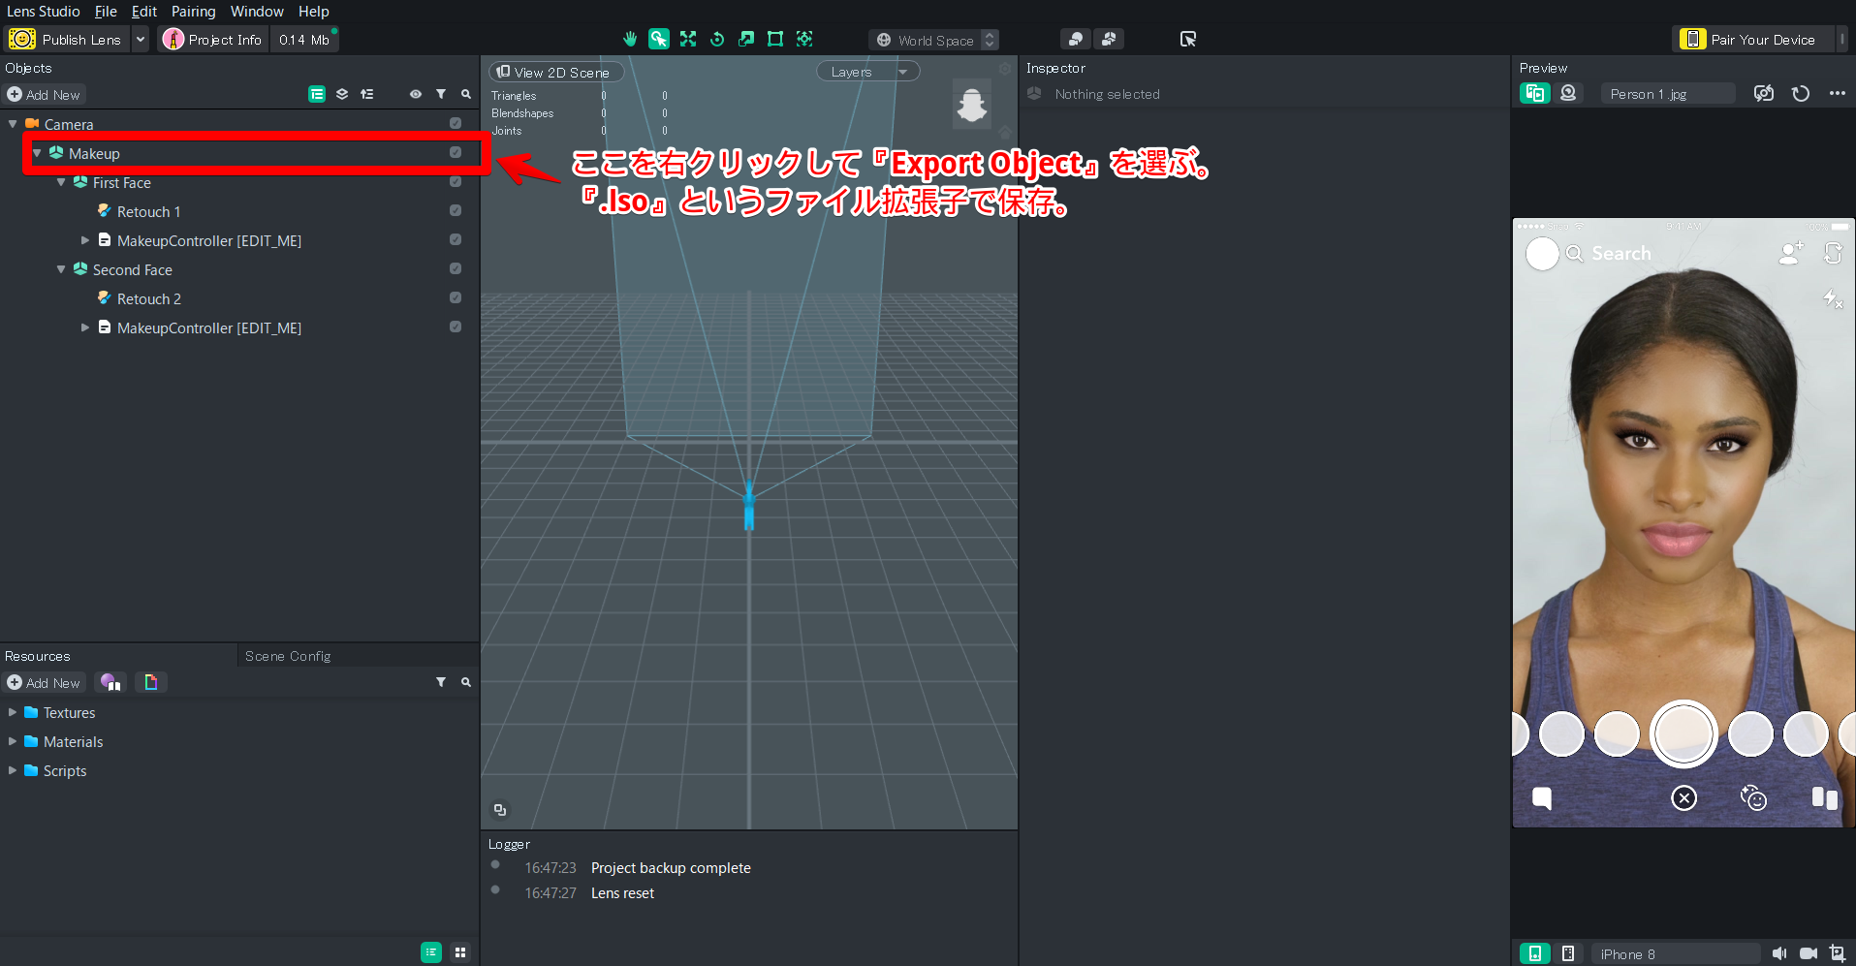Choose the Rect transform tool
Image resolution: width=1856 pixels, height=966 pixels.
pos(775,39)
